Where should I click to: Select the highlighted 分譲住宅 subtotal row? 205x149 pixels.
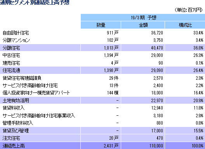(x=102, y=48)
